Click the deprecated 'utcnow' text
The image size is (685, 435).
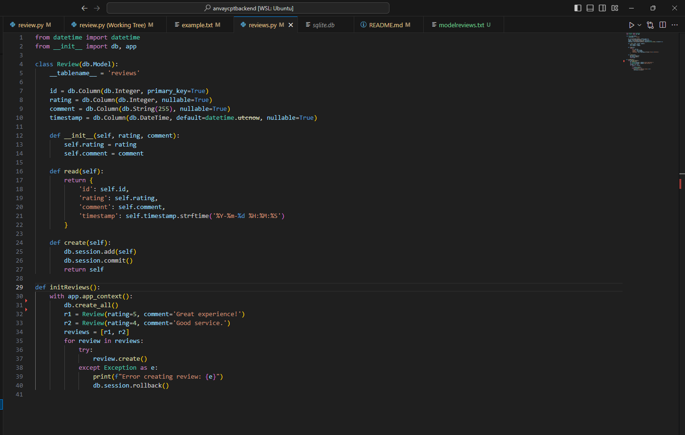249,117
